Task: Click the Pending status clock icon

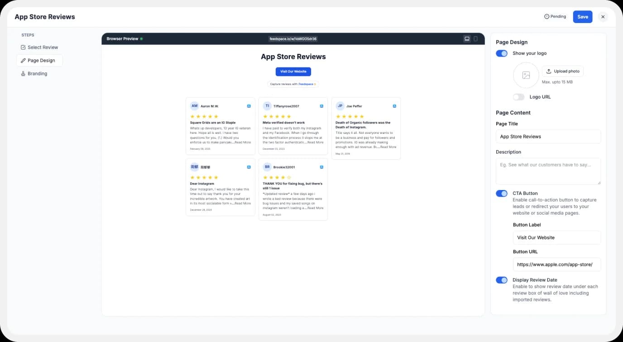Action: pos(547,16)
